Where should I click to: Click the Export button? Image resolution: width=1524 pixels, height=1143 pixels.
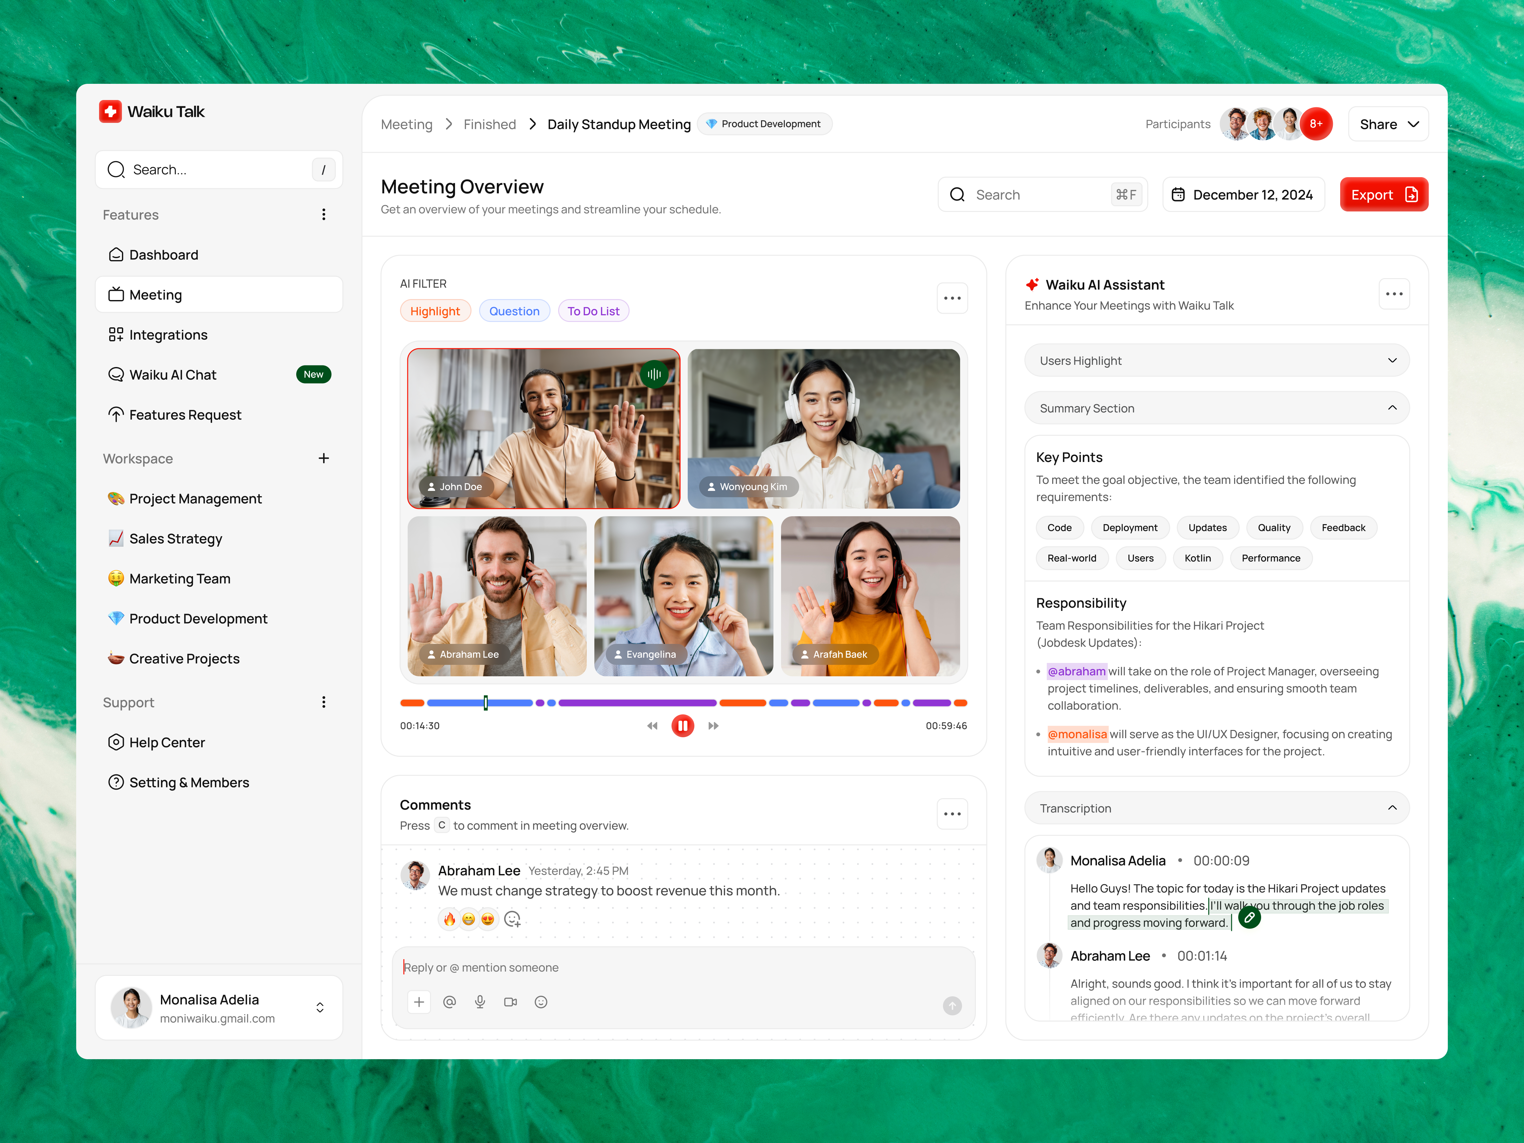pos(1383,194)
